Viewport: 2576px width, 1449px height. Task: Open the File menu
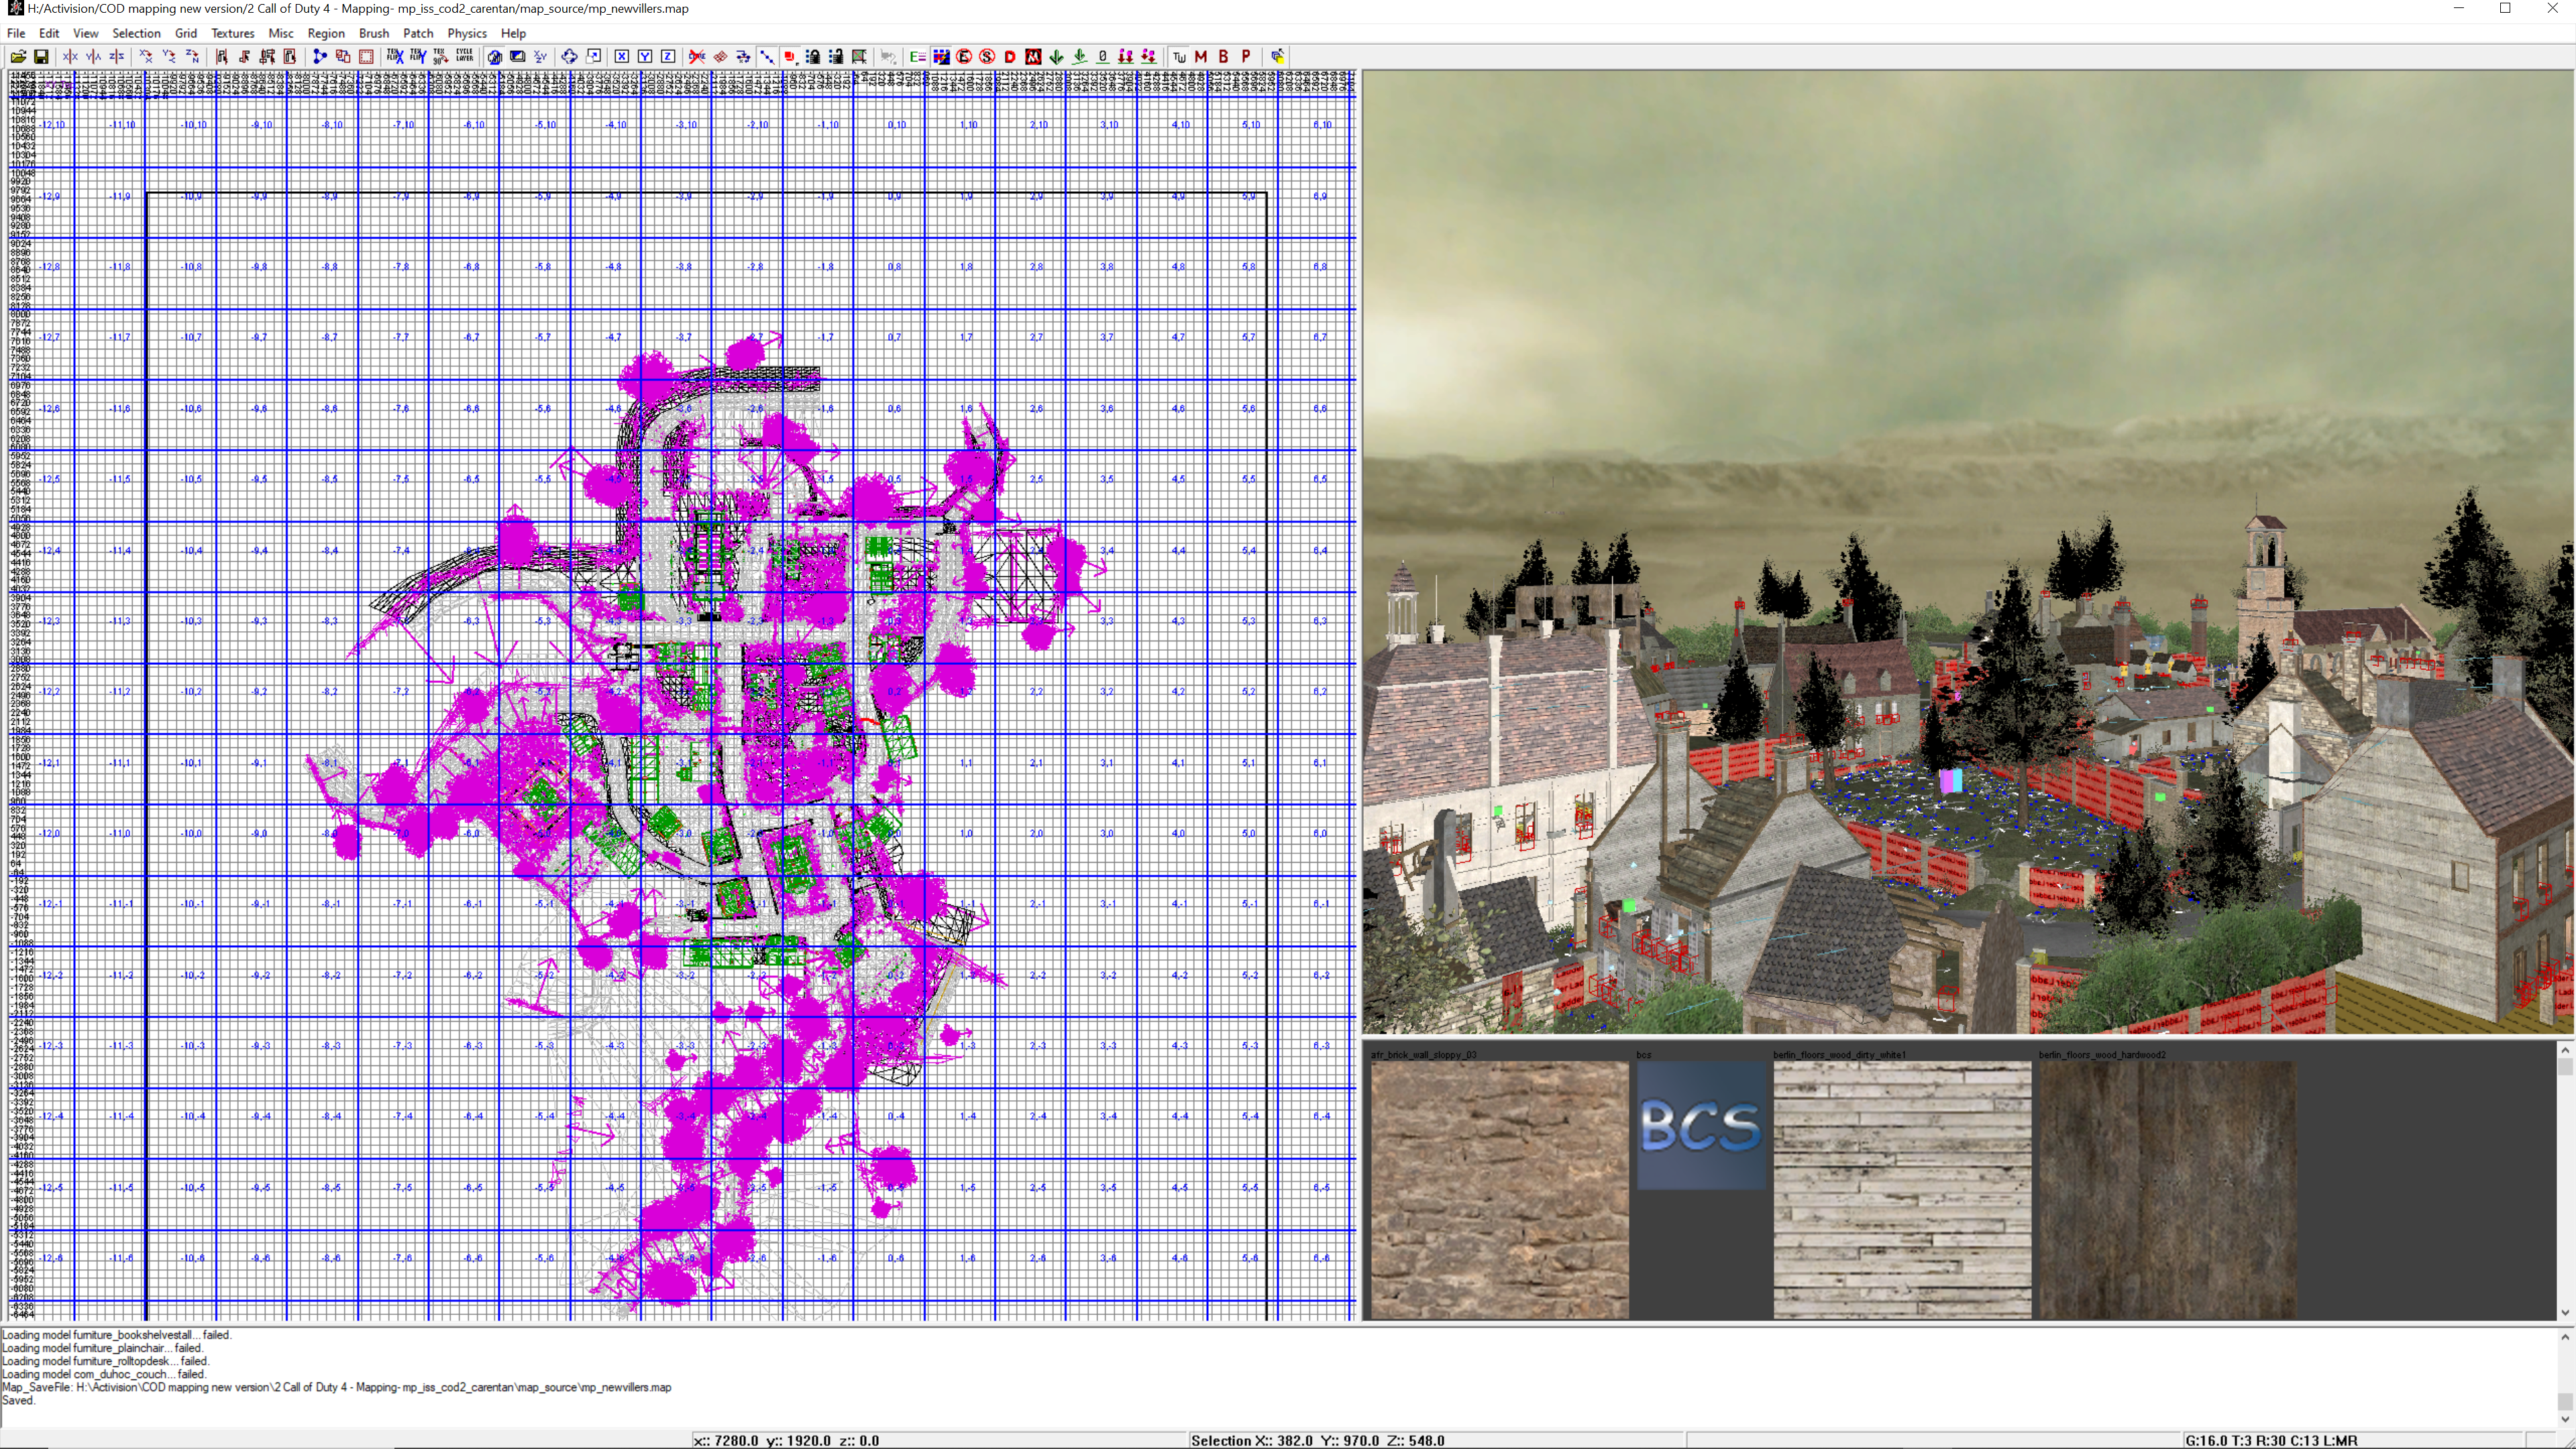point(16,33)
